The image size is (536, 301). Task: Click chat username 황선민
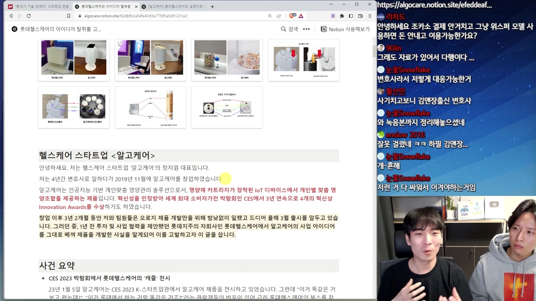(396, 92)
